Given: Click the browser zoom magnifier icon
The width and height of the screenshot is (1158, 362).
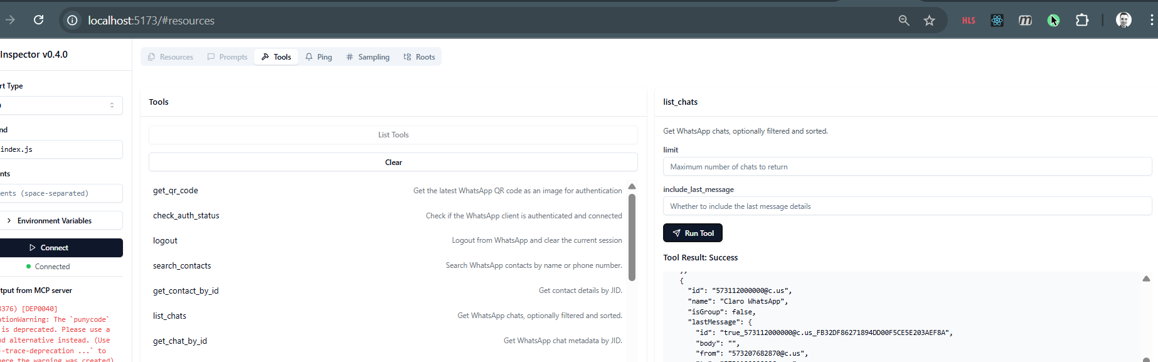Looking at the screenshot, I should click(x=903, y=21).
